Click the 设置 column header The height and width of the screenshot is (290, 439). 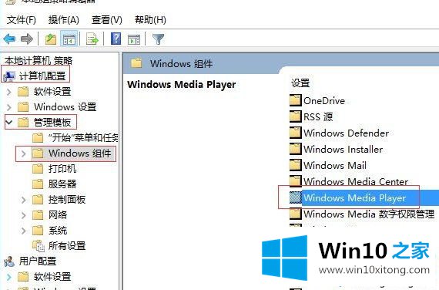300,83
